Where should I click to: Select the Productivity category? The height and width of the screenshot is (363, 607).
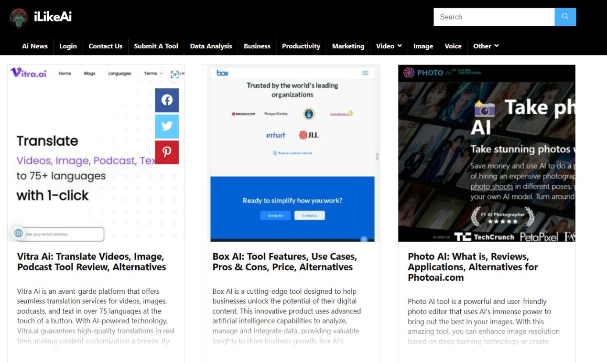(301, 46)
